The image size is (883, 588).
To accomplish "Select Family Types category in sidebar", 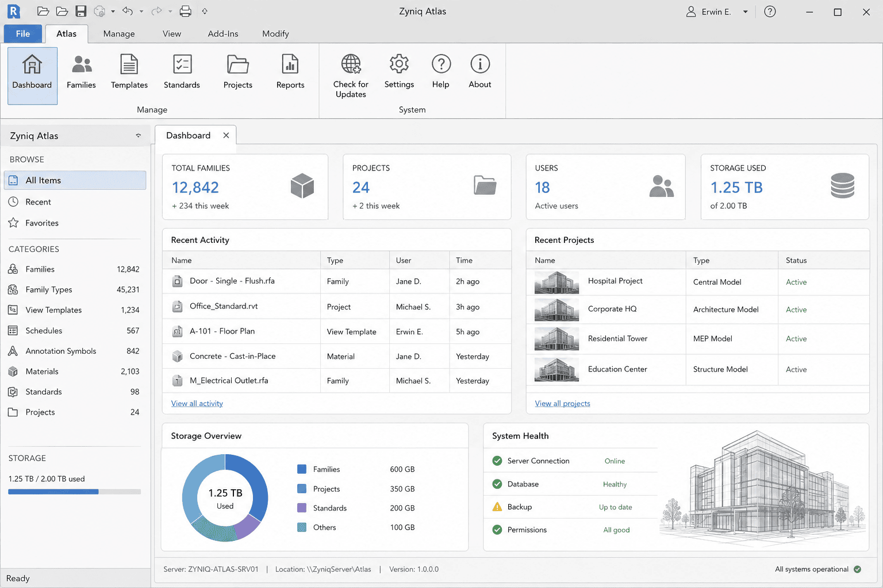I will tap(74, 290).
